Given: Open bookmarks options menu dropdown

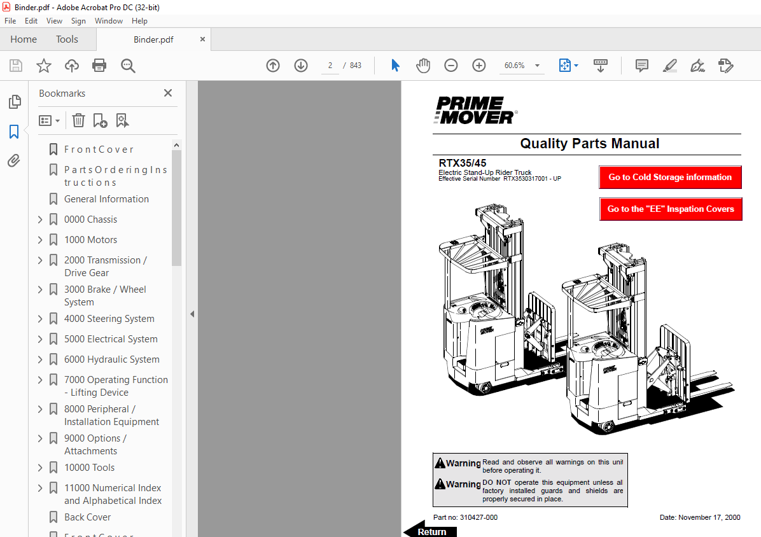Looking at the screenshot, I should pyautogui.click(x=49, y=120).
